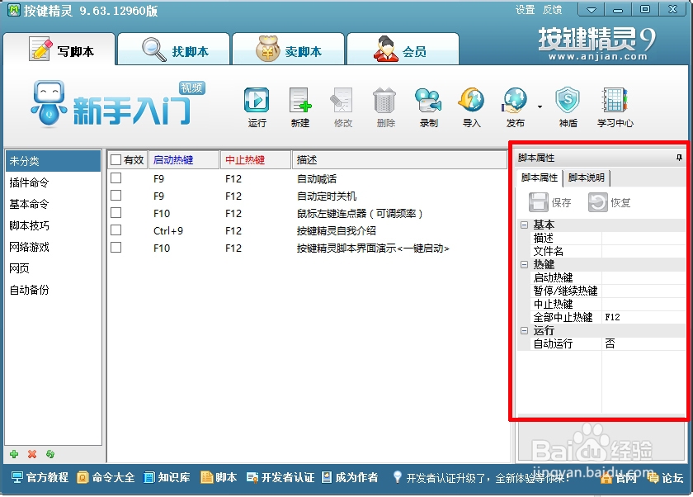Open 设置 in the title bar
This screenshot has width=693, height=497.
pos(525,10)
